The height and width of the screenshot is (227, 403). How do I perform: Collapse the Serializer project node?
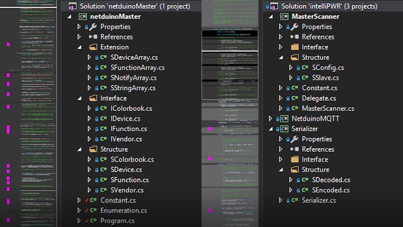pyautogui.click(x=271, y=130)
